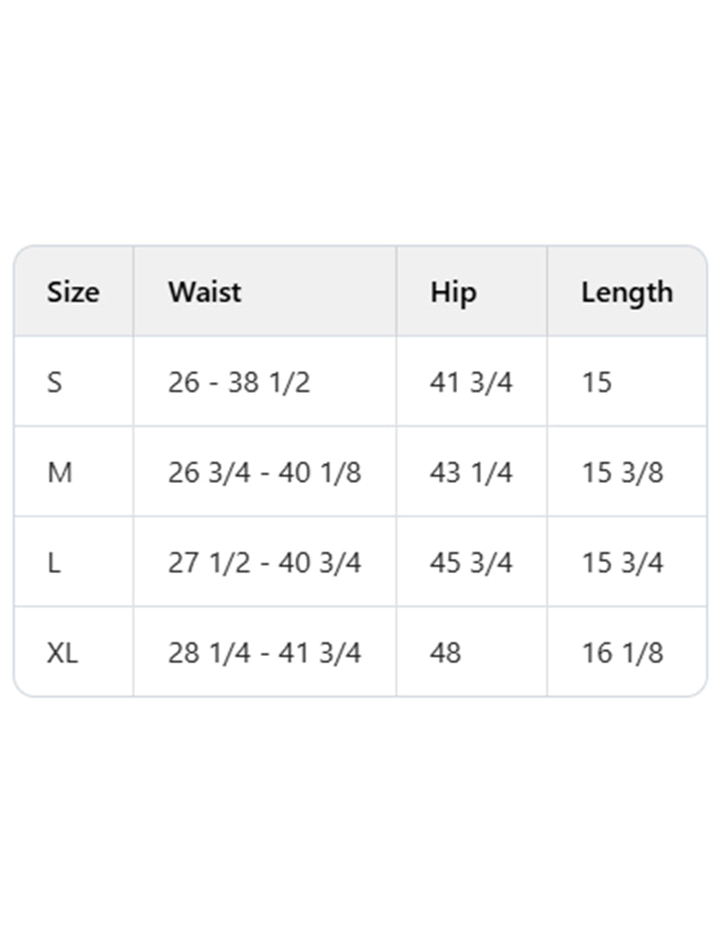Screen dimensions: 721x946
Task: Click the Hip column header
Action: point(453,293)
